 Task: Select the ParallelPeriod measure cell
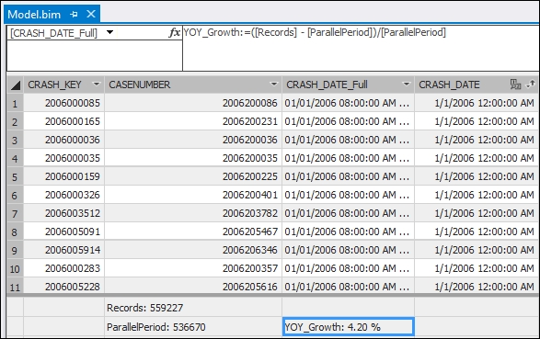pos(193,327)
